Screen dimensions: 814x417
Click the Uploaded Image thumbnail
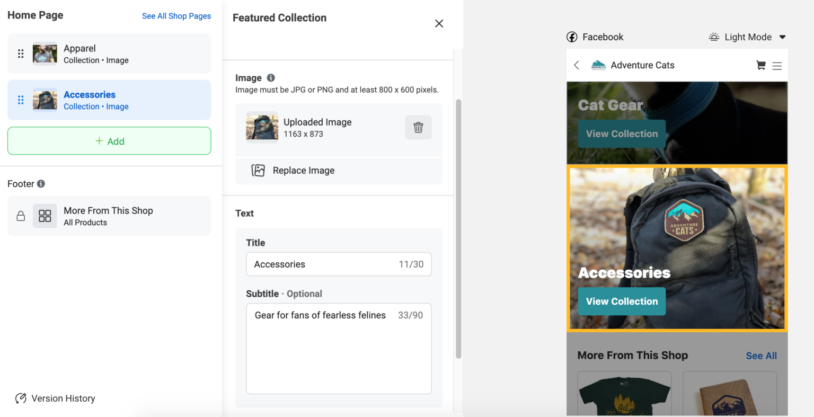tap(262, 127)
